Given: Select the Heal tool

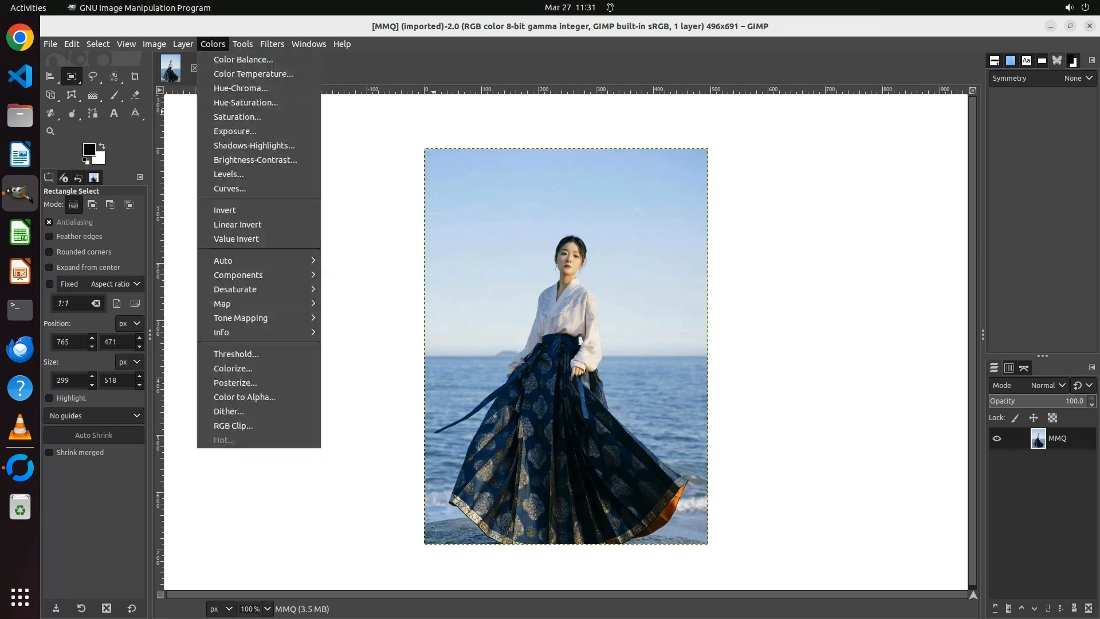Looking at the screenshot, I should [50, 113].
